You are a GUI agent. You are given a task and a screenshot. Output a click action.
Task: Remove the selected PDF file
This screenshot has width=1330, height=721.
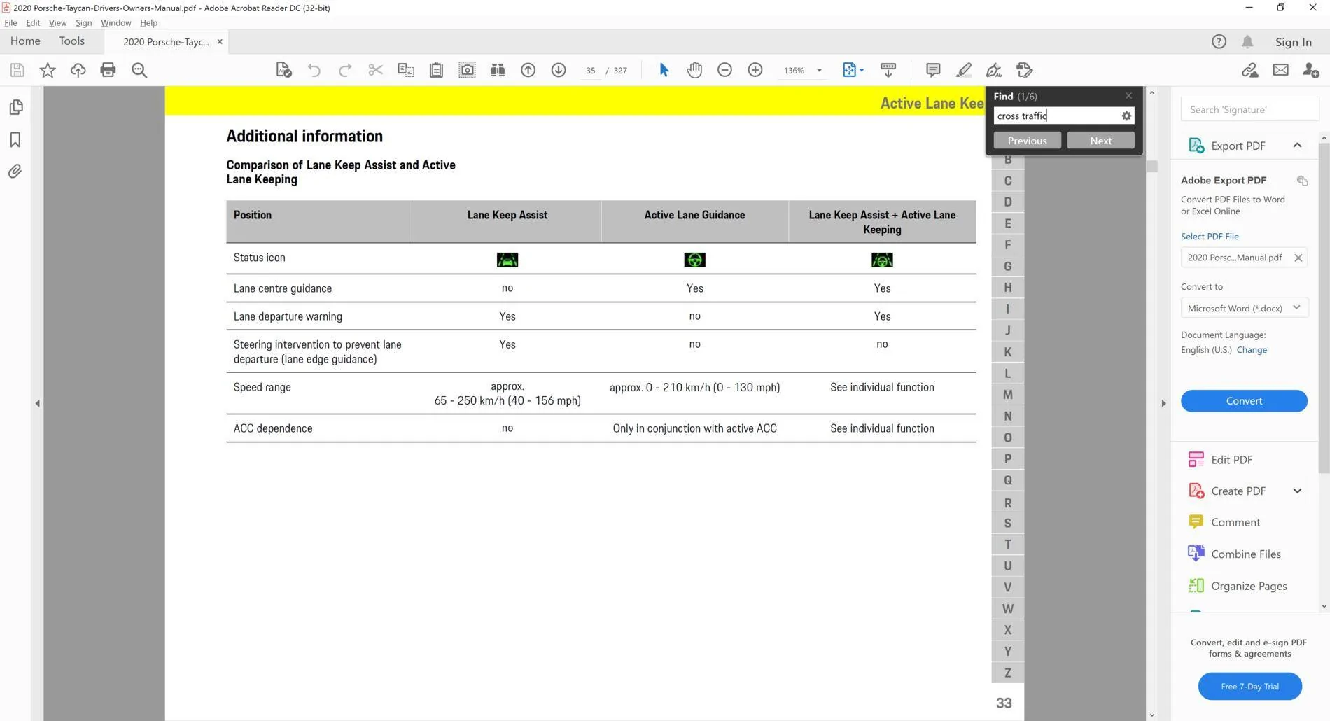1298,258
